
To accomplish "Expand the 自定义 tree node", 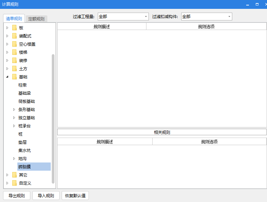I will [x=7, y=183].
